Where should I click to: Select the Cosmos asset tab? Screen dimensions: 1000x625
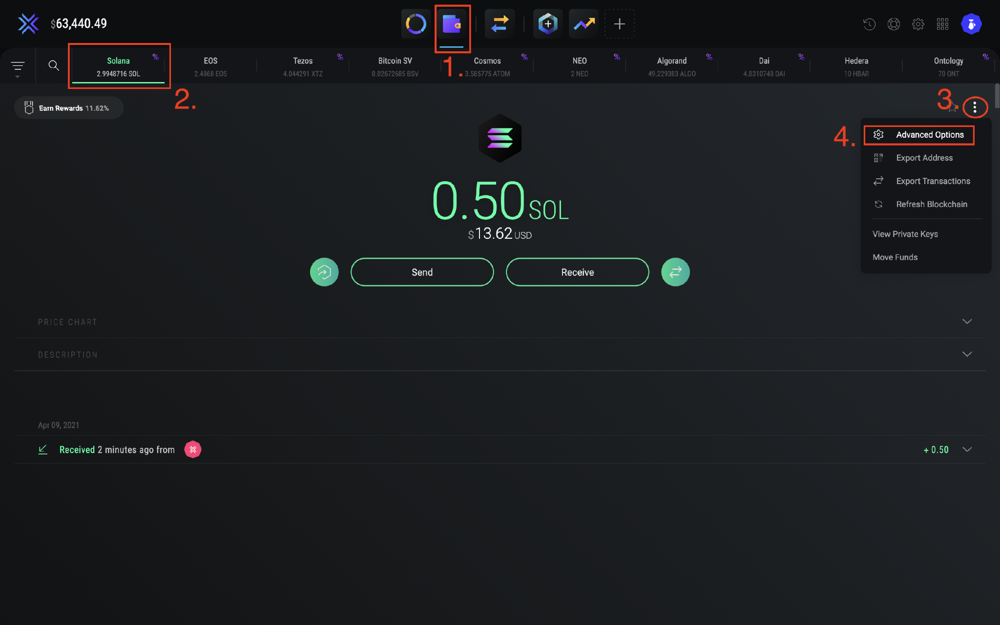487,66
